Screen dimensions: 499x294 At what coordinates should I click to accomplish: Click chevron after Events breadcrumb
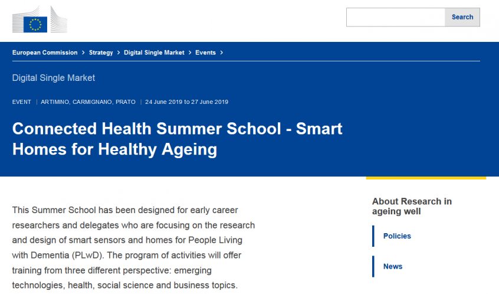click(222, 53)
